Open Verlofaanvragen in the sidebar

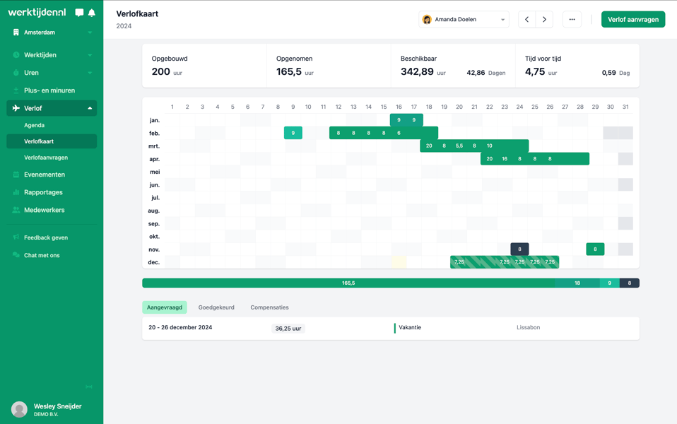46,158
